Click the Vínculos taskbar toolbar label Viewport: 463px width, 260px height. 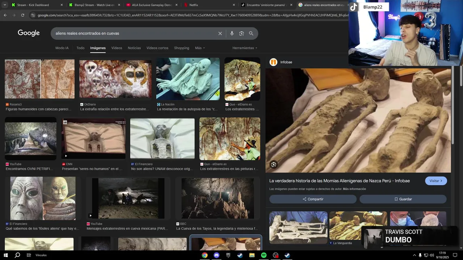(x=41, y=255)
